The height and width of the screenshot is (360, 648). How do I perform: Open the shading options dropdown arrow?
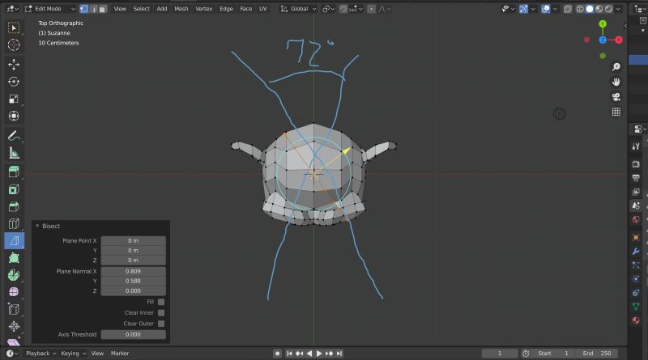[x=618, y=9]
